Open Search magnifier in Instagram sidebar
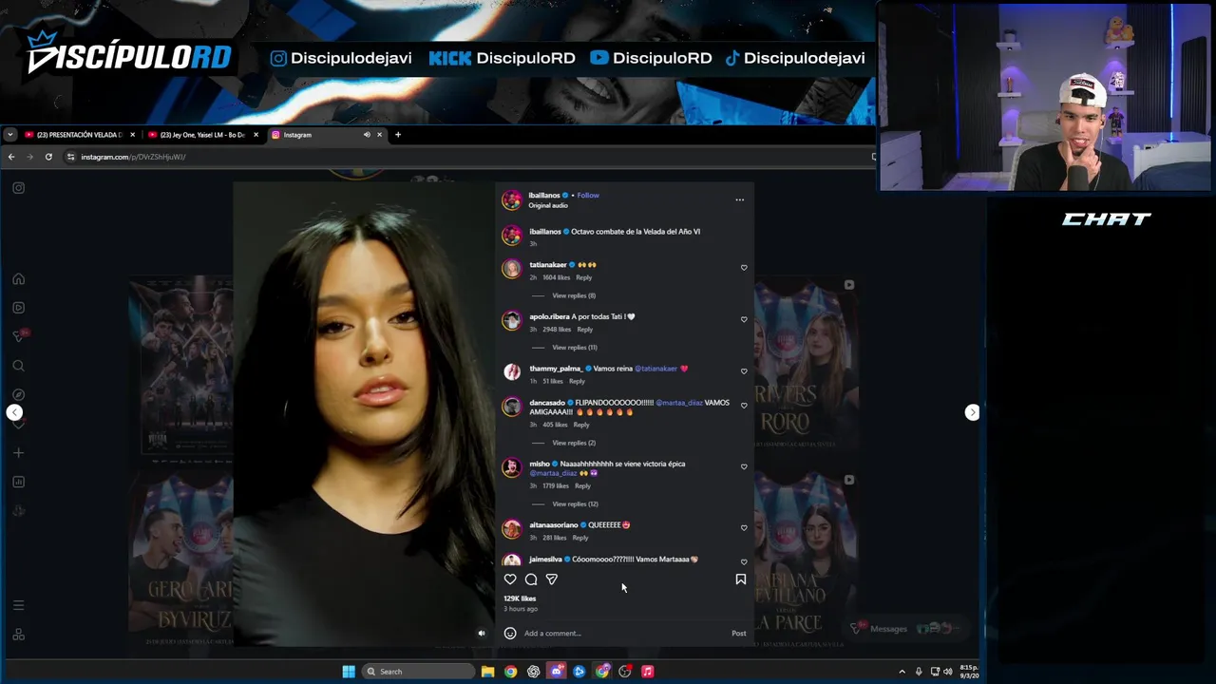This screenshot has height=684, width=1216. click(18, 366)
